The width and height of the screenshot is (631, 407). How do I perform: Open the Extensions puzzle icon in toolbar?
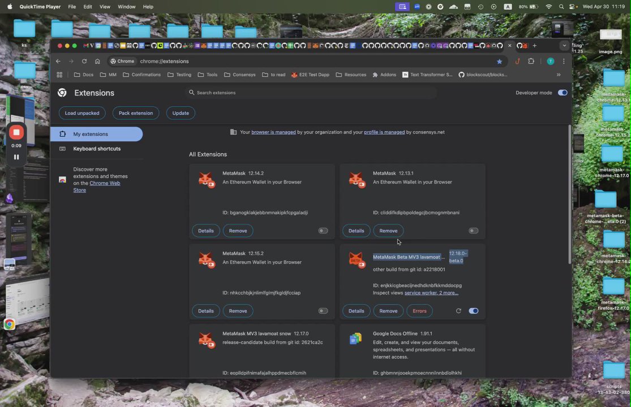click(531, 62)
